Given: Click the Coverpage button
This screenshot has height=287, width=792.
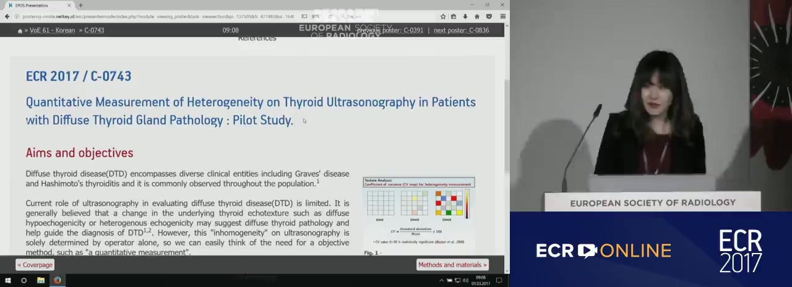Looking at the screenshot, I should [x=35, y=265].
